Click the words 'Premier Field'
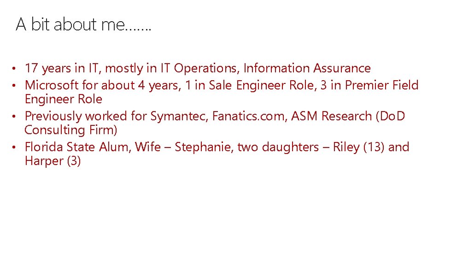This screenshot has width=451, height=254. (x=382, y=85)
